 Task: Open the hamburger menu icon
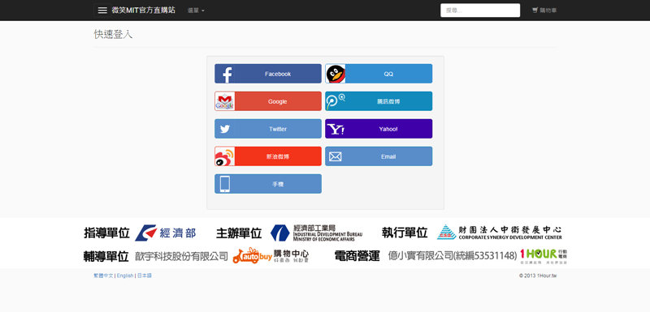(x=102, y=11)
